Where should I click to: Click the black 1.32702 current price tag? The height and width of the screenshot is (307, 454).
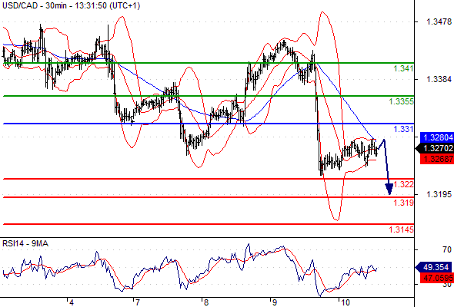point(435,148)
